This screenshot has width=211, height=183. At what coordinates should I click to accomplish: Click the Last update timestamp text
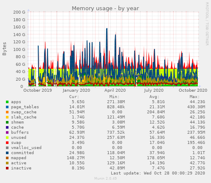click(158, 173)
